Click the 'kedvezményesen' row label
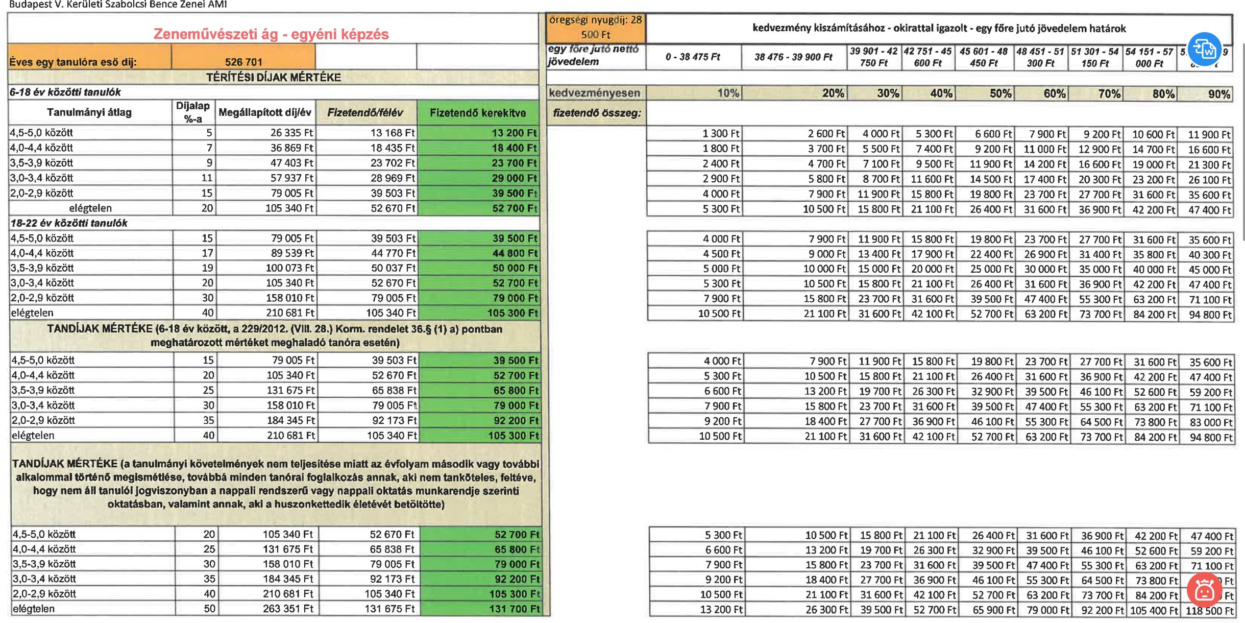The width and height of the screenshot is (1245, 623). (594, 93)
